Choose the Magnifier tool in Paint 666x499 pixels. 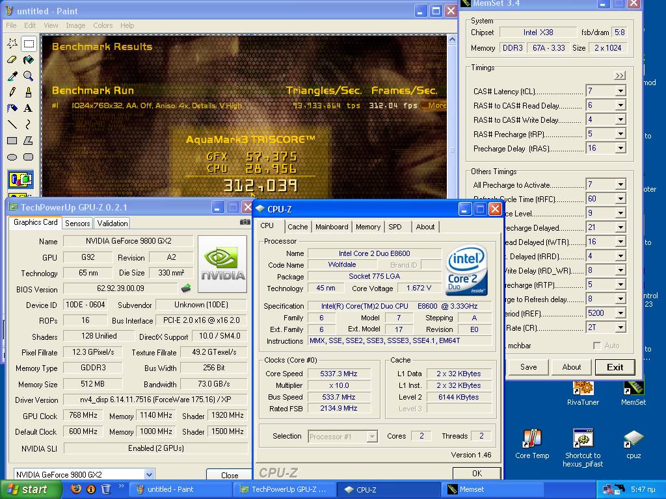point(29,76)
